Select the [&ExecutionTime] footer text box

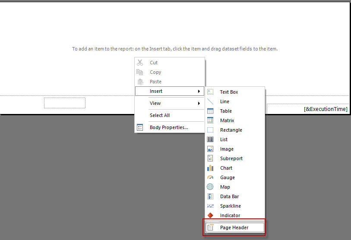(308, 109)
